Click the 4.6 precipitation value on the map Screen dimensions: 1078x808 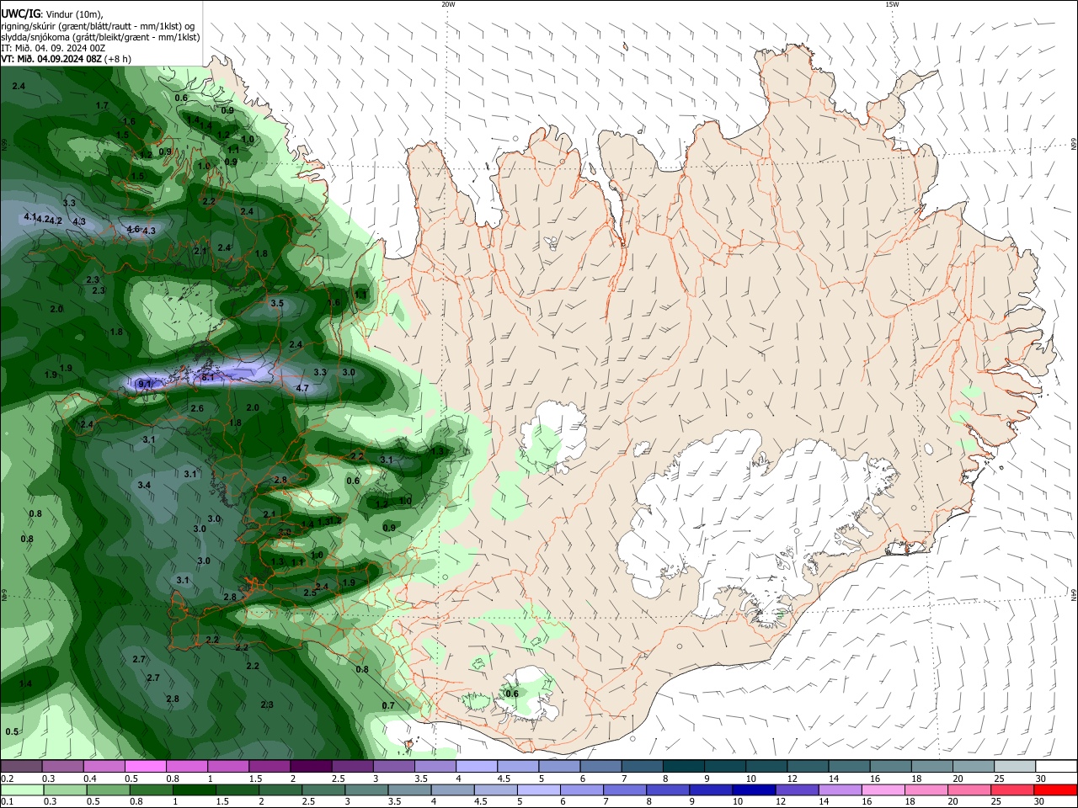tap(132, 229)
